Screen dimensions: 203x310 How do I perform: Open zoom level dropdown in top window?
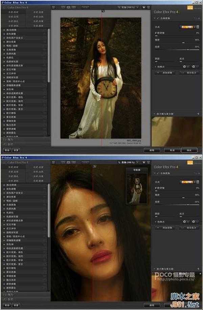coord(128,7)
